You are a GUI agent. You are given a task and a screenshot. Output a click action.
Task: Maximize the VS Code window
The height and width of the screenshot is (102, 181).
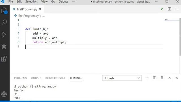pyautogui.click(x=167, y=1)
